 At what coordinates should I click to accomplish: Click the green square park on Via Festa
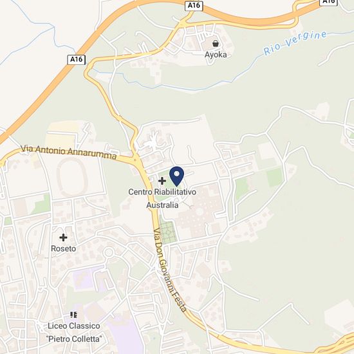[x=169, y=232]
